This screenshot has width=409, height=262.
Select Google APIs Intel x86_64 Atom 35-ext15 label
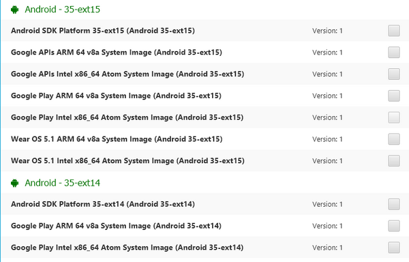127,74
